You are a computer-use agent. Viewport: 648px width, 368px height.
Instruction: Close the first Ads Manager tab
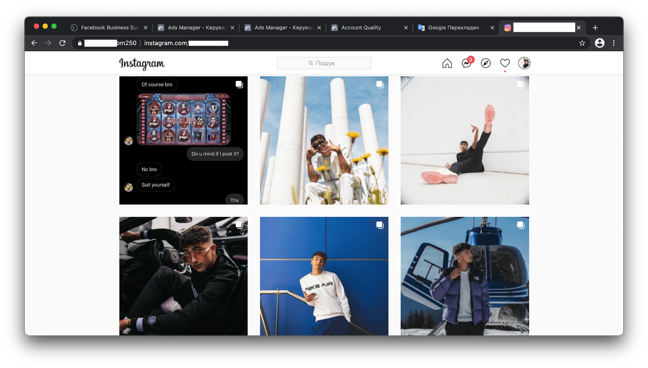coord(232,28)
